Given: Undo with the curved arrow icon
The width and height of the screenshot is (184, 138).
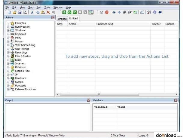Looking at the screenshot, I should (54, 12).
